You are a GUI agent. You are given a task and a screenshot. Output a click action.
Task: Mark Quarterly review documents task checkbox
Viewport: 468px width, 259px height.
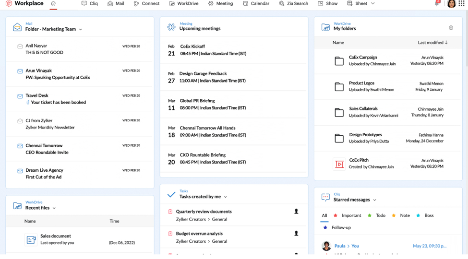(170, 212)
